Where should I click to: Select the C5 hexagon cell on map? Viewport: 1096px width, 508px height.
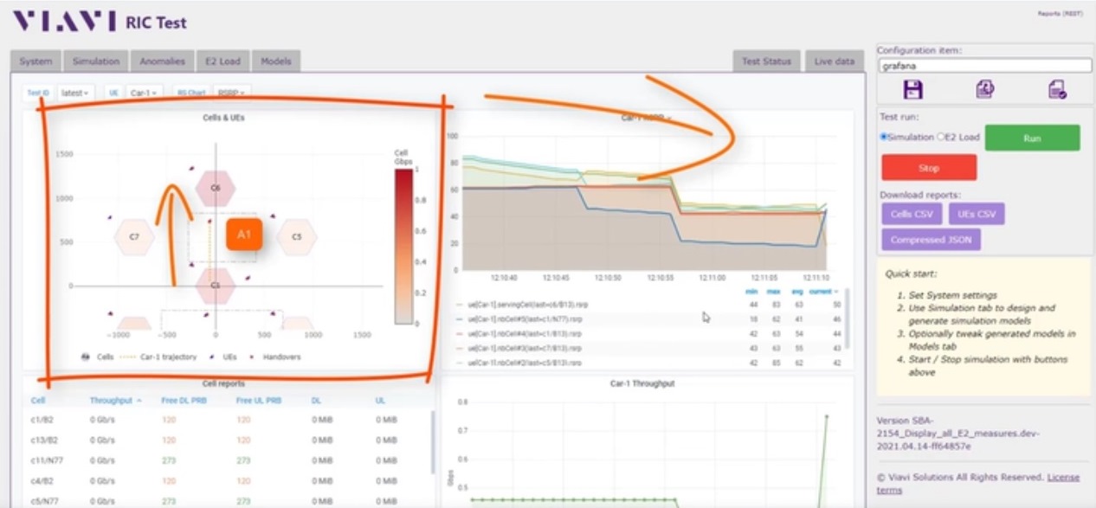(296, 236)
